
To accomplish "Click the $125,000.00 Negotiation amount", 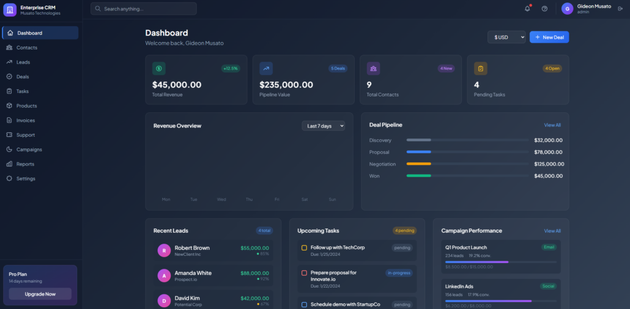I will tap(549, 164).
